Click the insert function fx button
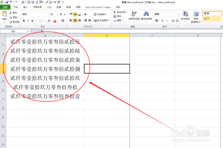 click(42, 31)
